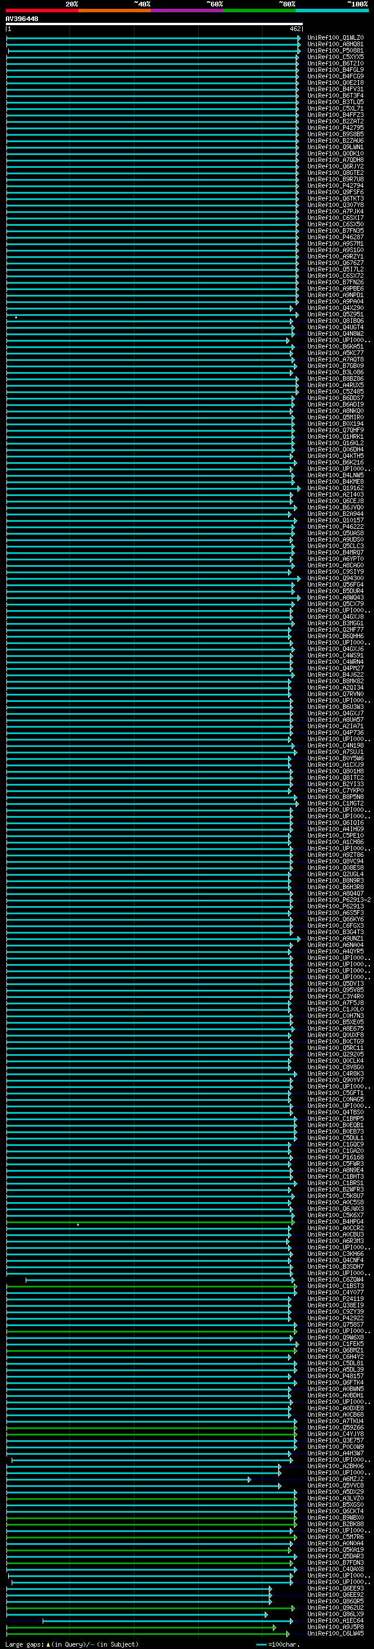Viewport: 374px width, 1649px height.
Task: Open hit UniRef100_P62913-2
Action: click(x=339, y=900)
